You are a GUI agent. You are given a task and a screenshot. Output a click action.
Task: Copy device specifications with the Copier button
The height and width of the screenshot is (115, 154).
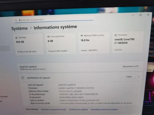129,77
